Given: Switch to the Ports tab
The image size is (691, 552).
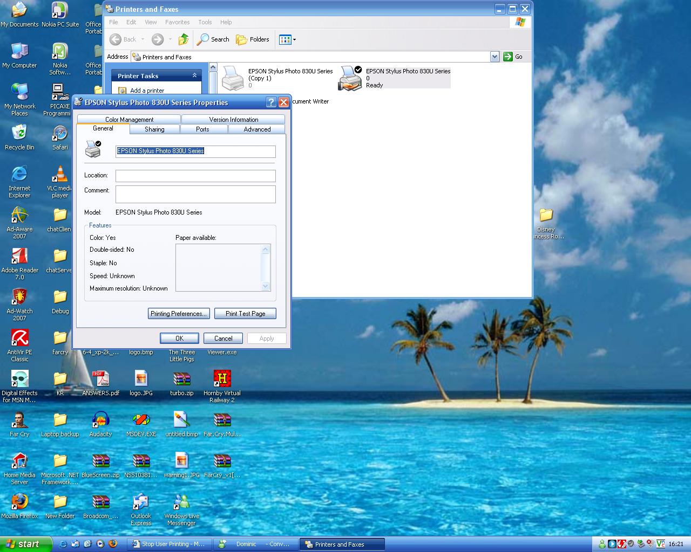Looking at the screenshot, I should click(202, 129).
